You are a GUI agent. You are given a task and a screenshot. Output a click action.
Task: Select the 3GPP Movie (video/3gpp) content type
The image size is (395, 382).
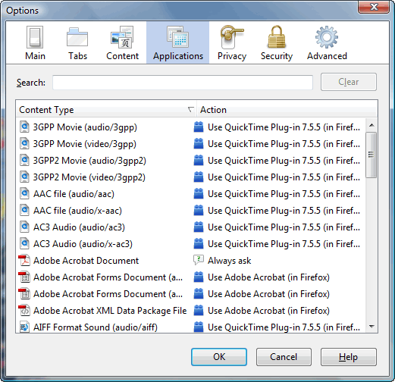coord(85,144)
